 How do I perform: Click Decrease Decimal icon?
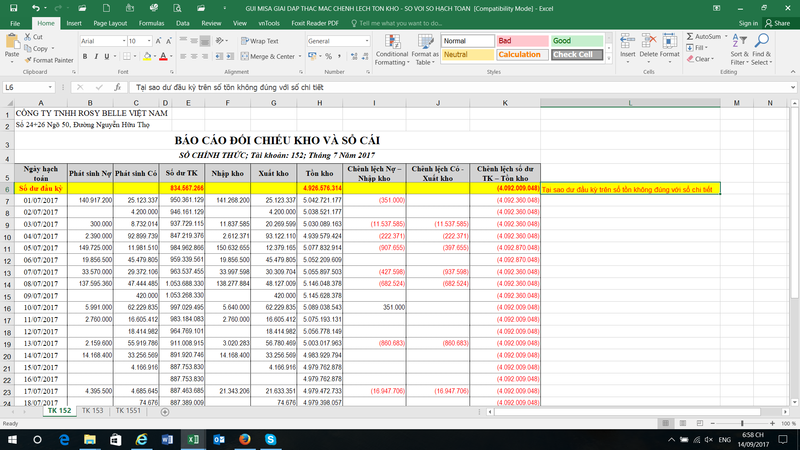click(x=365, y=56)
